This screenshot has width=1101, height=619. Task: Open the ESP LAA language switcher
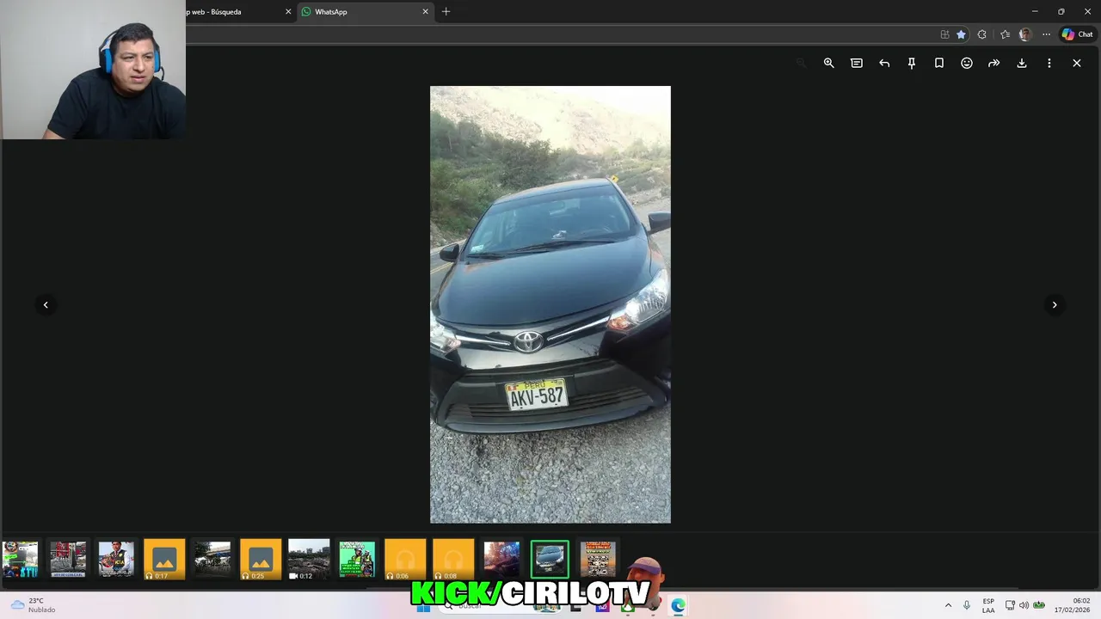click(988, 605)
